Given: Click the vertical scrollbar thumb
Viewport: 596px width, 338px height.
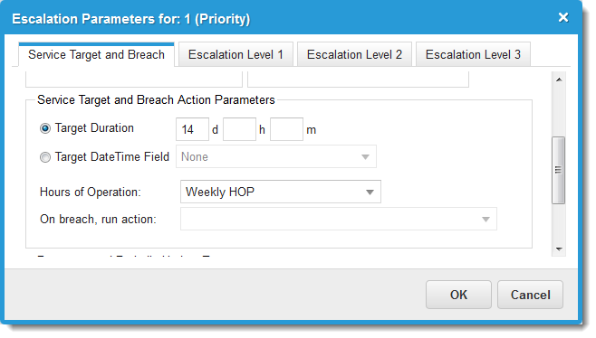Looking at the screenshot, I should 558,170.
